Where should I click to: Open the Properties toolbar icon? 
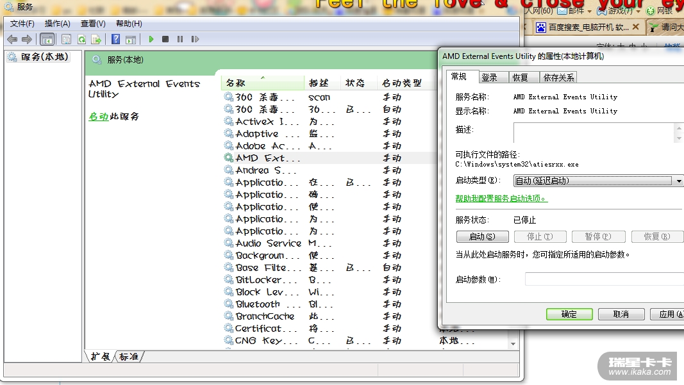pyautogui.click(x=66, y=40)
